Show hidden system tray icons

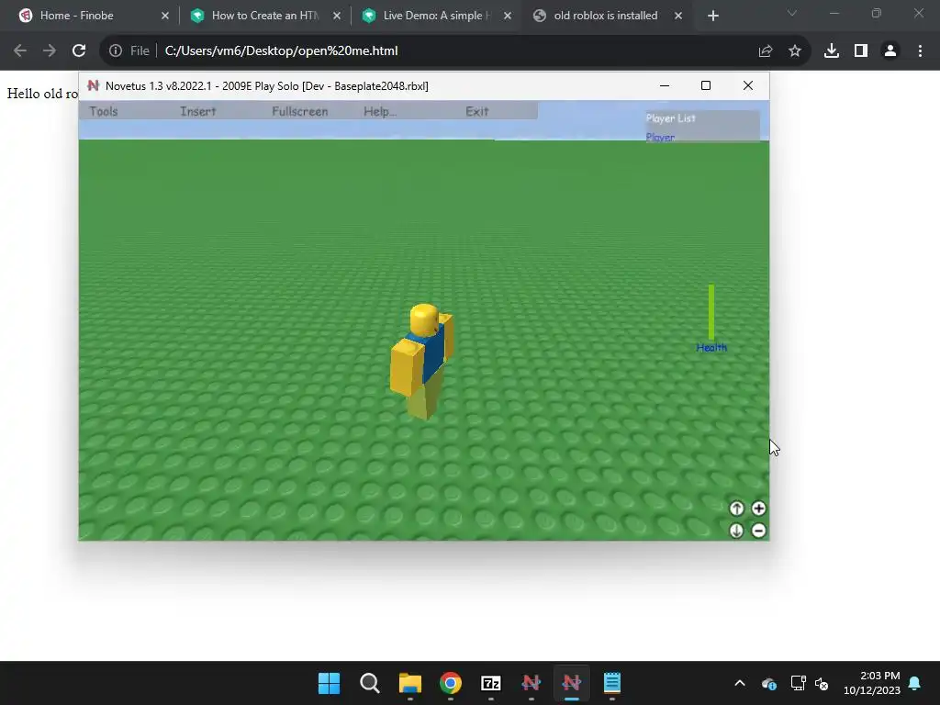(740, 683)
